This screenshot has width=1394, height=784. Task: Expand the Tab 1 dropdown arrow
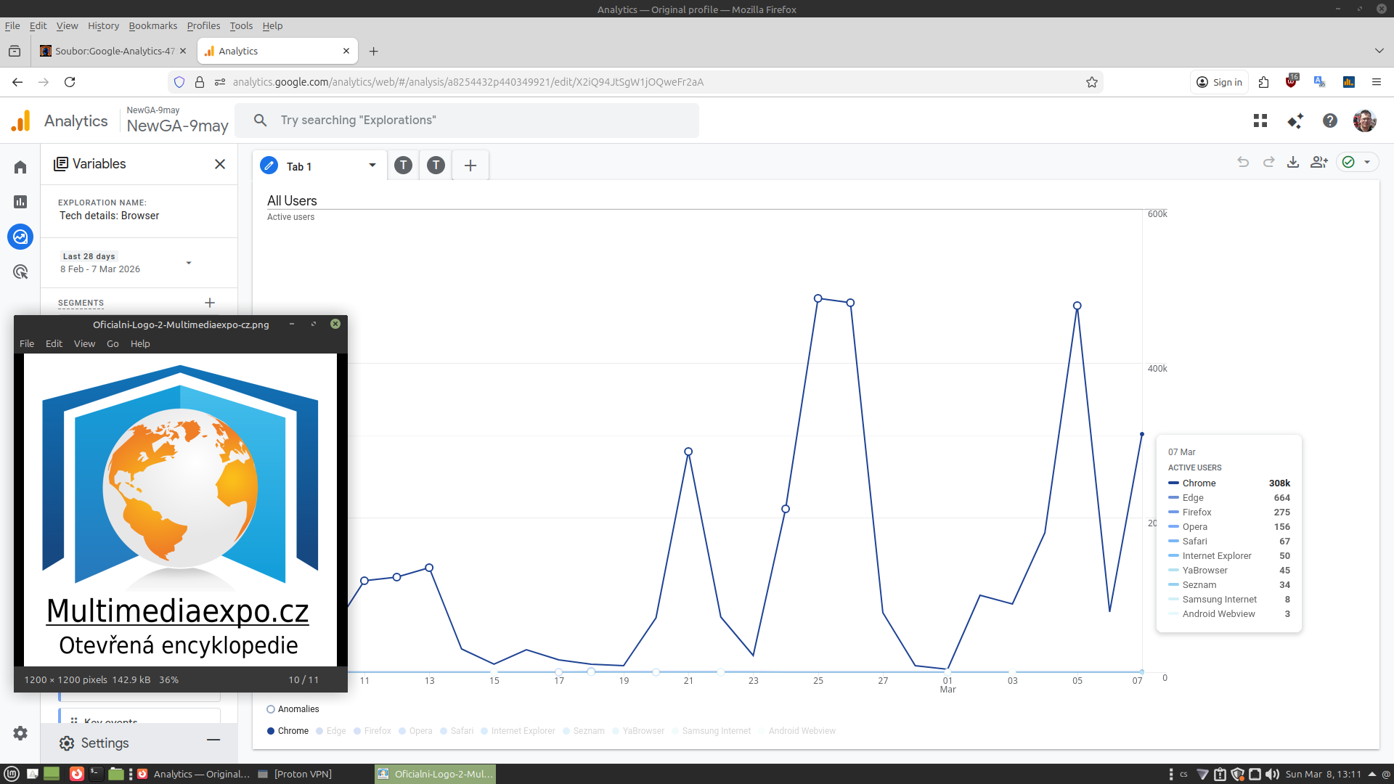pos(372,166)
